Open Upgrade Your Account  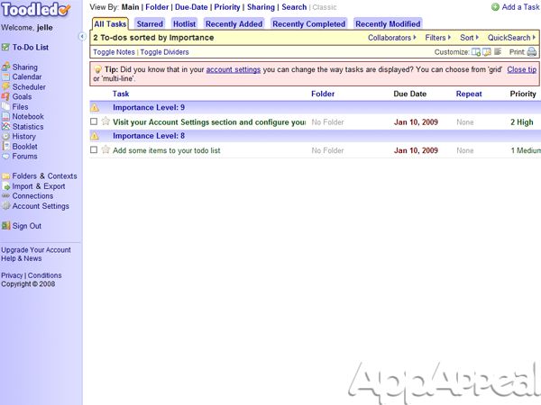tap(36, 250)
